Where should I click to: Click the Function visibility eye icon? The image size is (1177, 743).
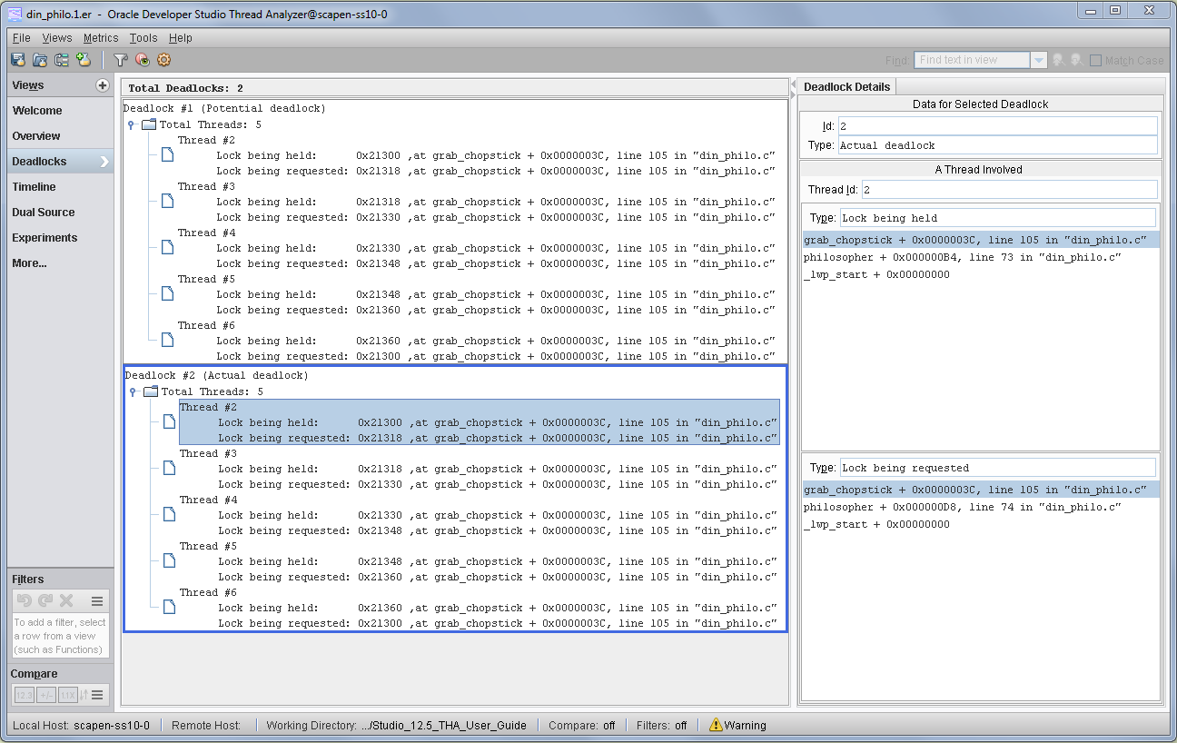[143, 60]
